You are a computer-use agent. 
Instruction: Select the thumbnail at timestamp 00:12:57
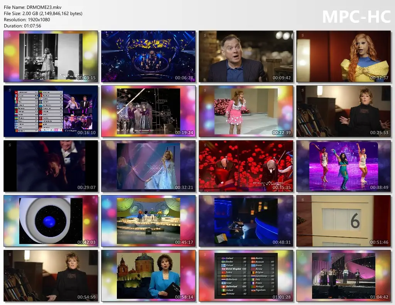pyautogui.click(x=343, y=56)
